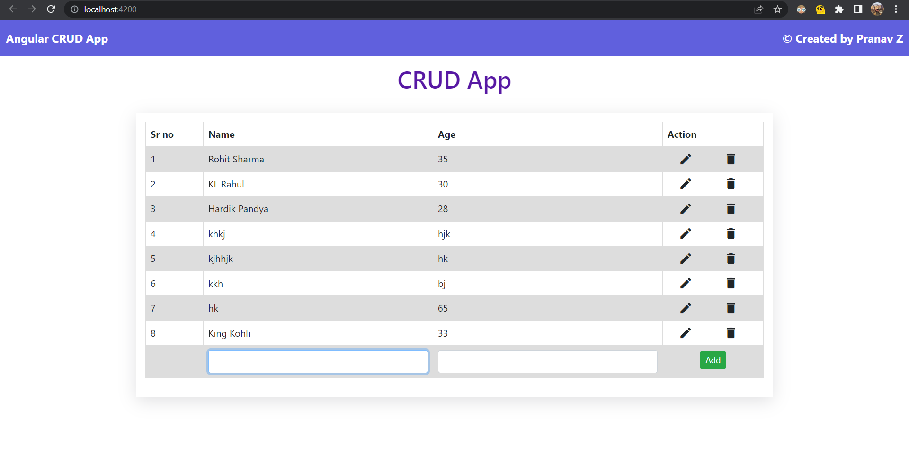The image size is (909, 464).
Task: Focus the new Name input field
Action: coord(318,362)
